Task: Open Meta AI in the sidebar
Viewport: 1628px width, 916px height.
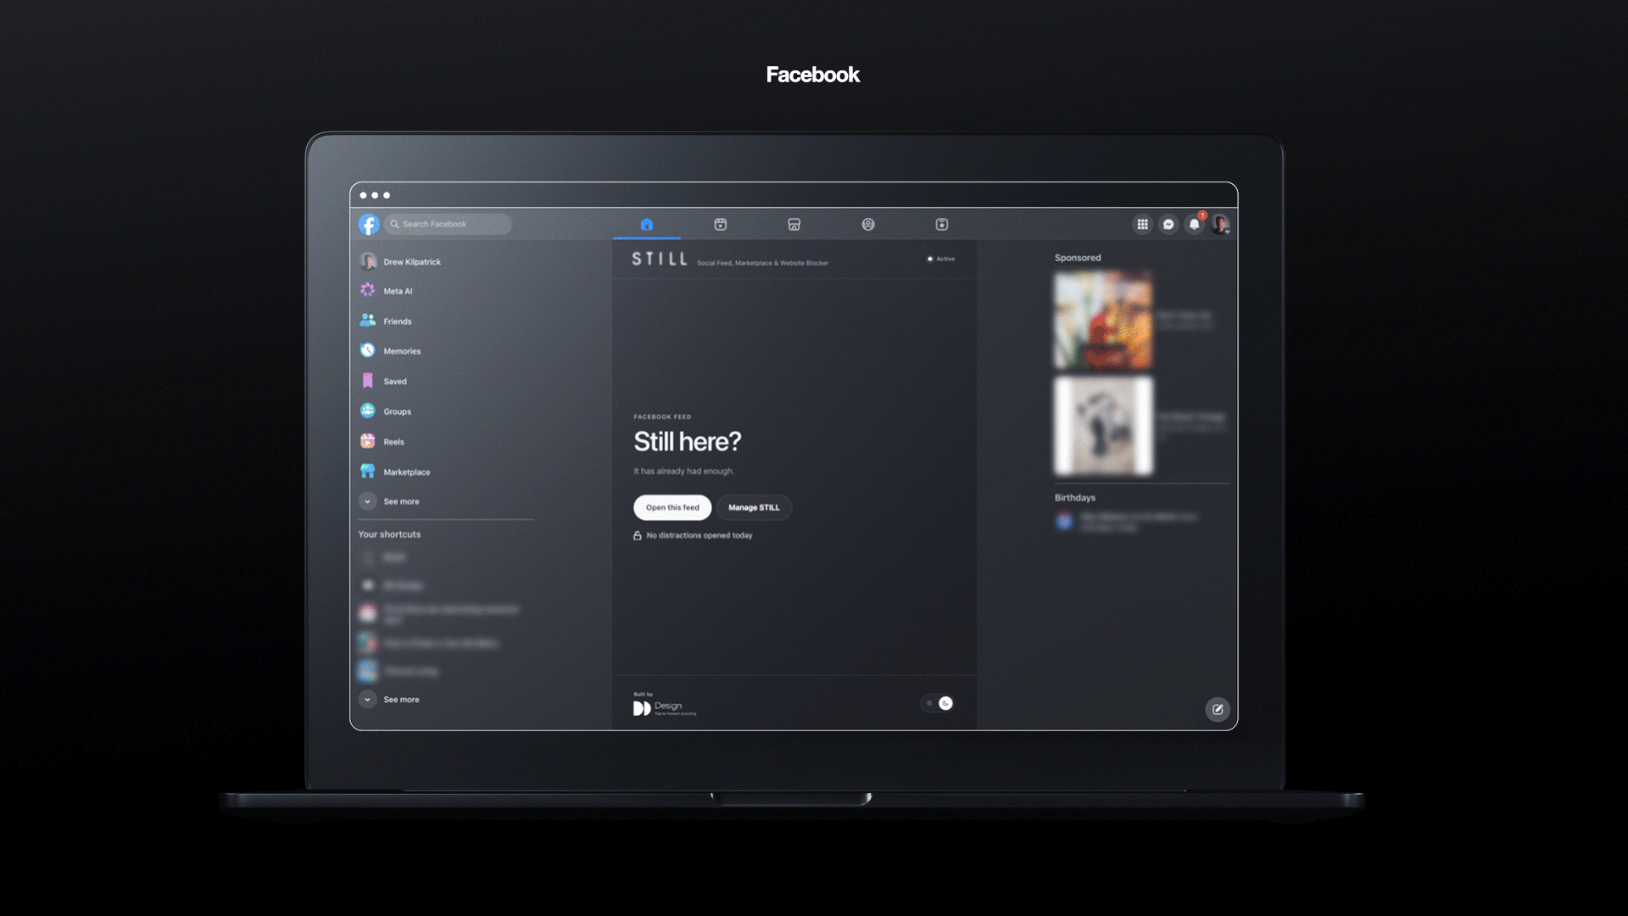Action: (x=387, y=291)
